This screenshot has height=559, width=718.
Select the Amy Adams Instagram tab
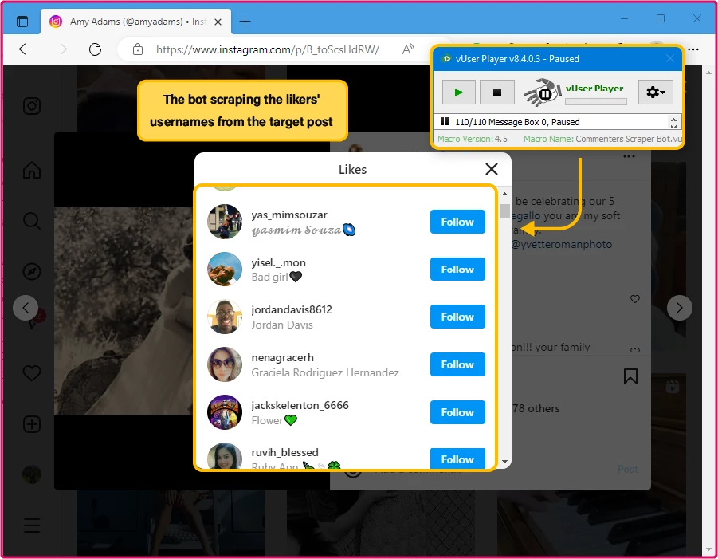click(136, 22)
